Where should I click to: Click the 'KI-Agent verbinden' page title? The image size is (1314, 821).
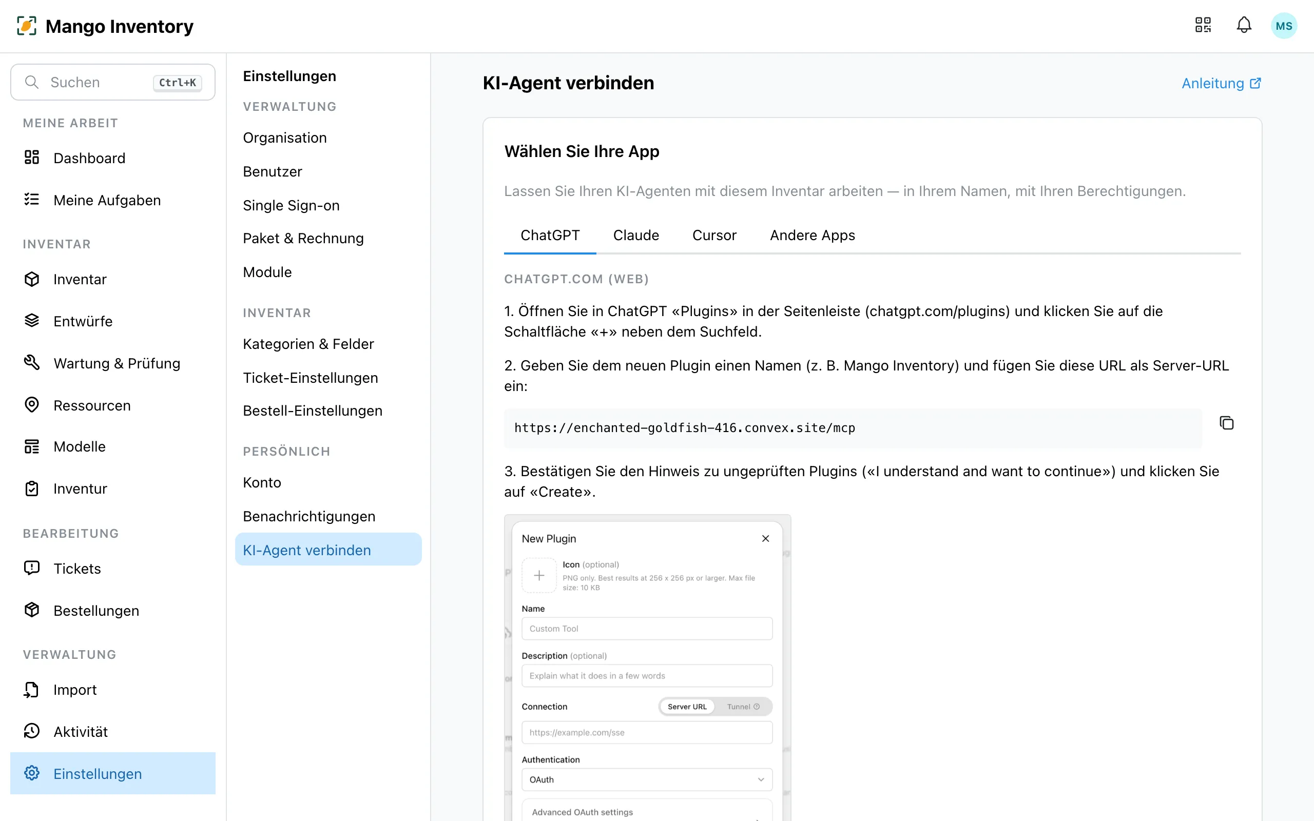[x=568, y=83]
